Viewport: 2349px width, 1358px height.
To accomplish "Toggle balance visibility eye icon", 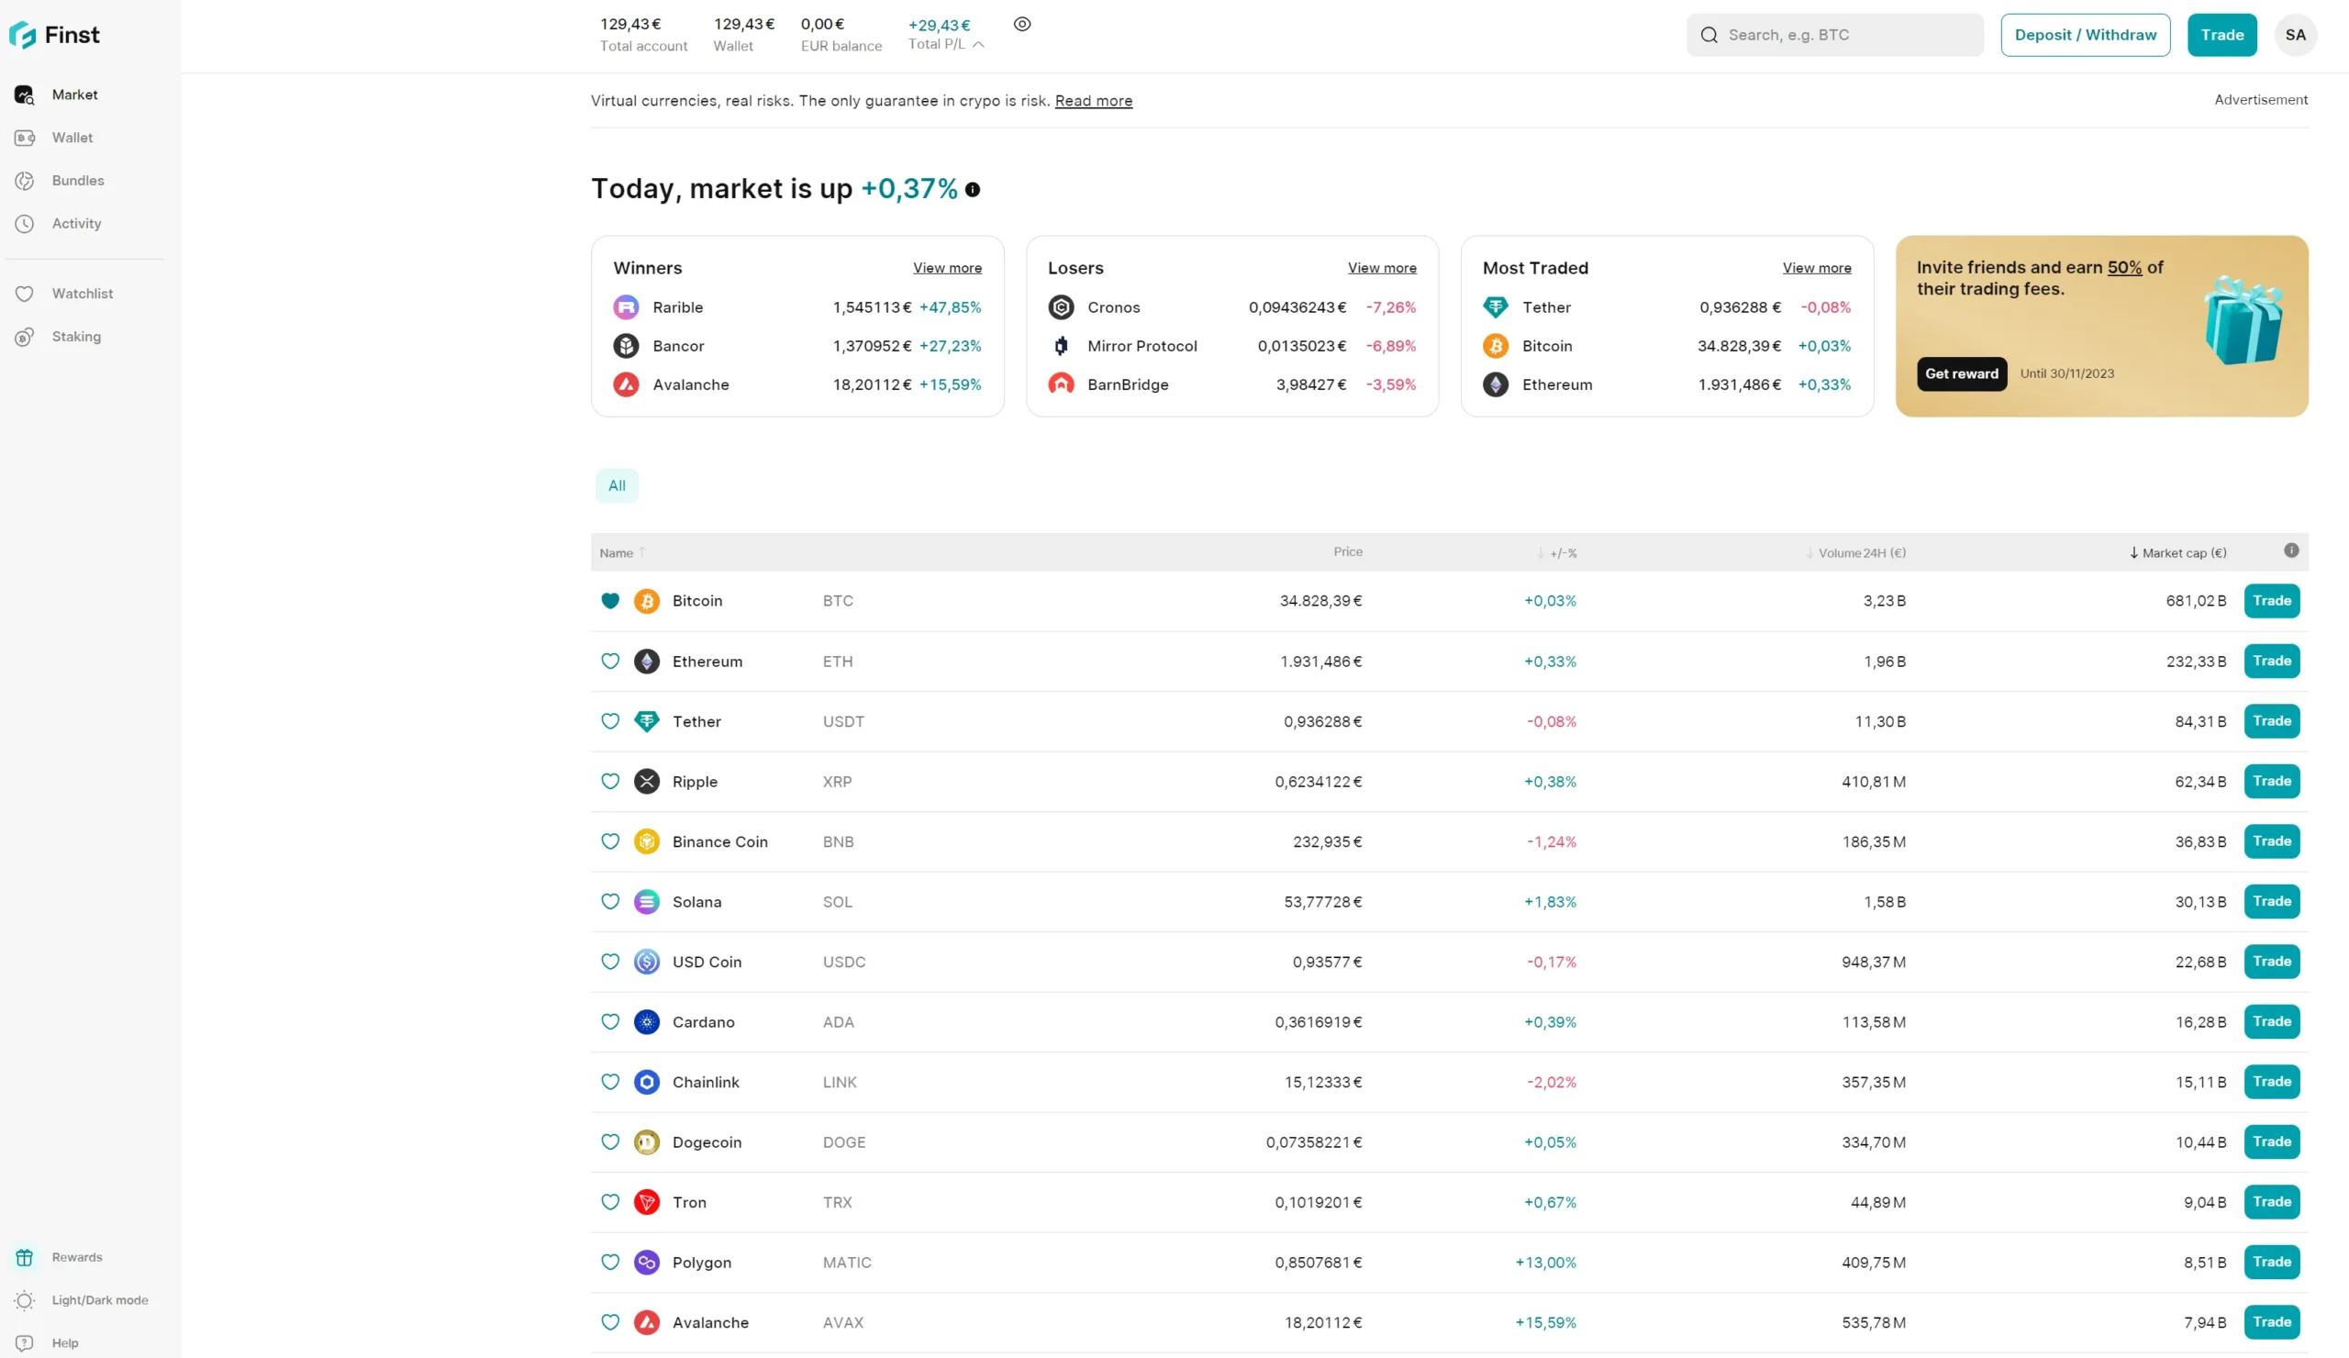I will (1022, 24).
